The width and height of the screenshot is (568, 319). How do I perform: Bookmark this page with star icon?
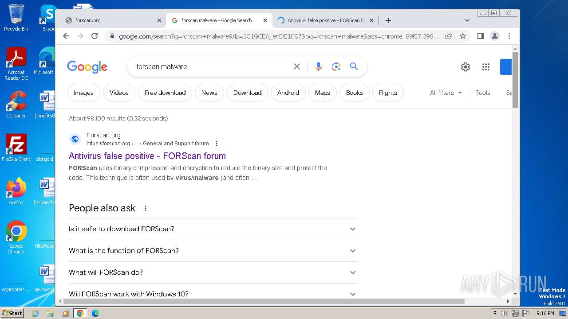click(x=463, y=36)
